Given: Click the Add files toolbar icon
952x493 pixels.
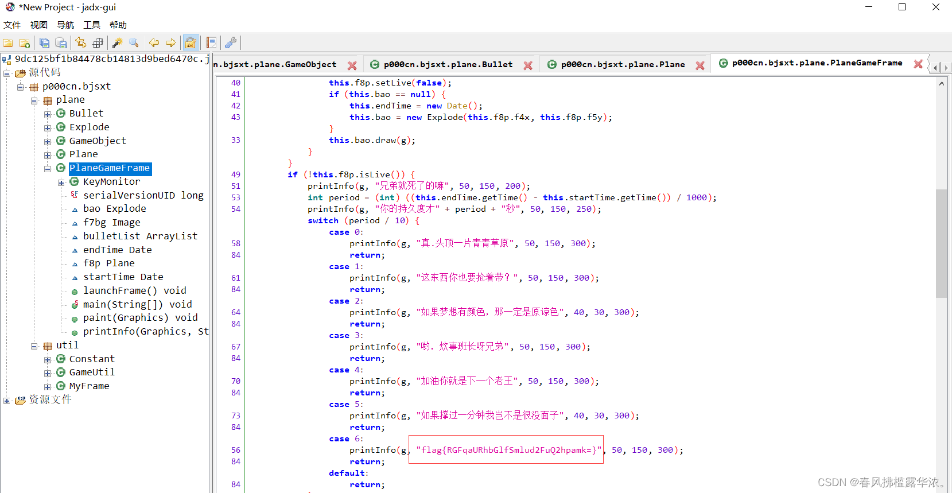Looking at the screenshot, I should (x=25, y=43).
